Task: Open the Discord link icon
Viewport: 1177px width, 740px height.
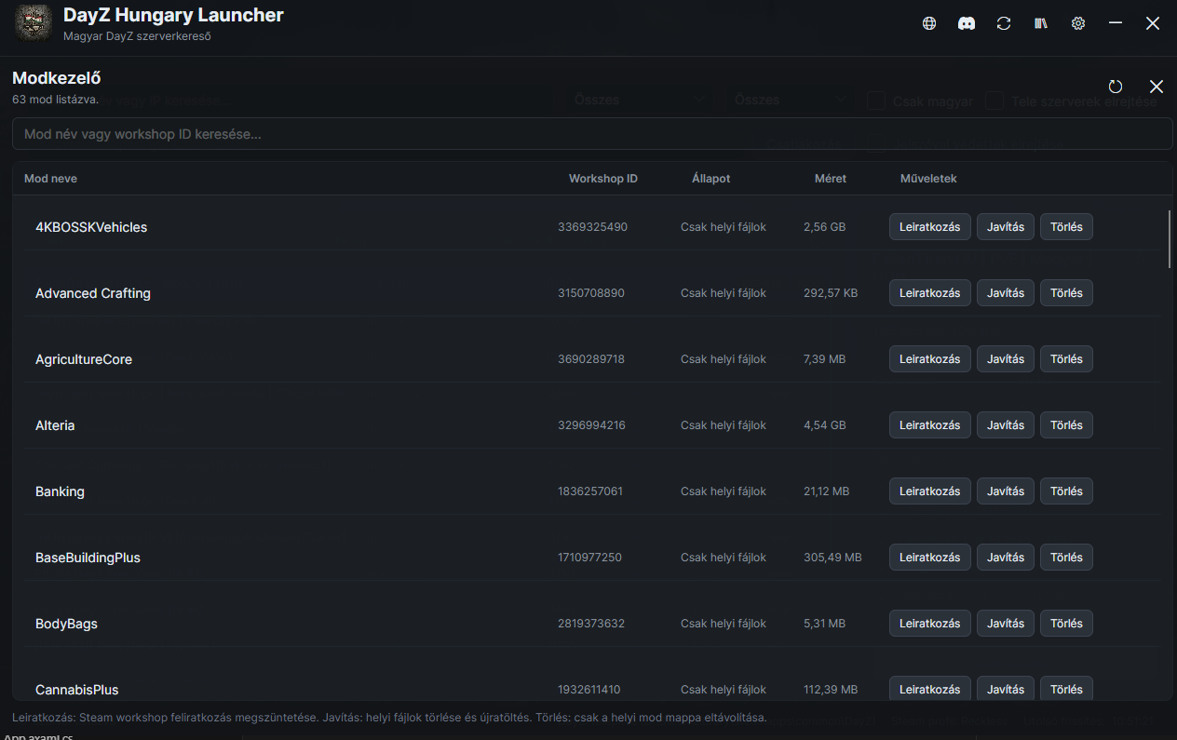Action: point(967,24)
